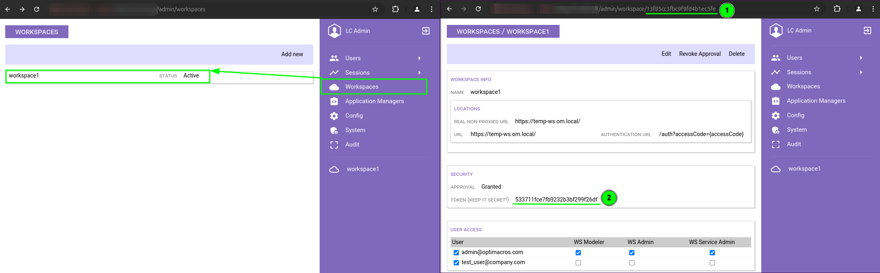Click Edit for workspace1
This screenshot has width=880, height=273.
[666, 54]
